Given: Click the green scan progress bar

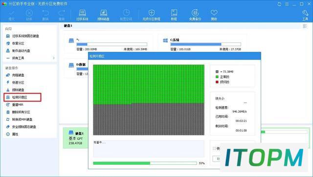Looking at the screenshot, I should (145, 163).
